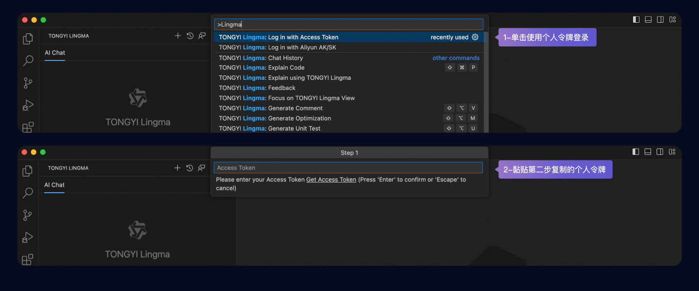Open the Get Access Token link
Viewport: 699px width, 291px height.
pyautogui.click(x=331, y=180)
